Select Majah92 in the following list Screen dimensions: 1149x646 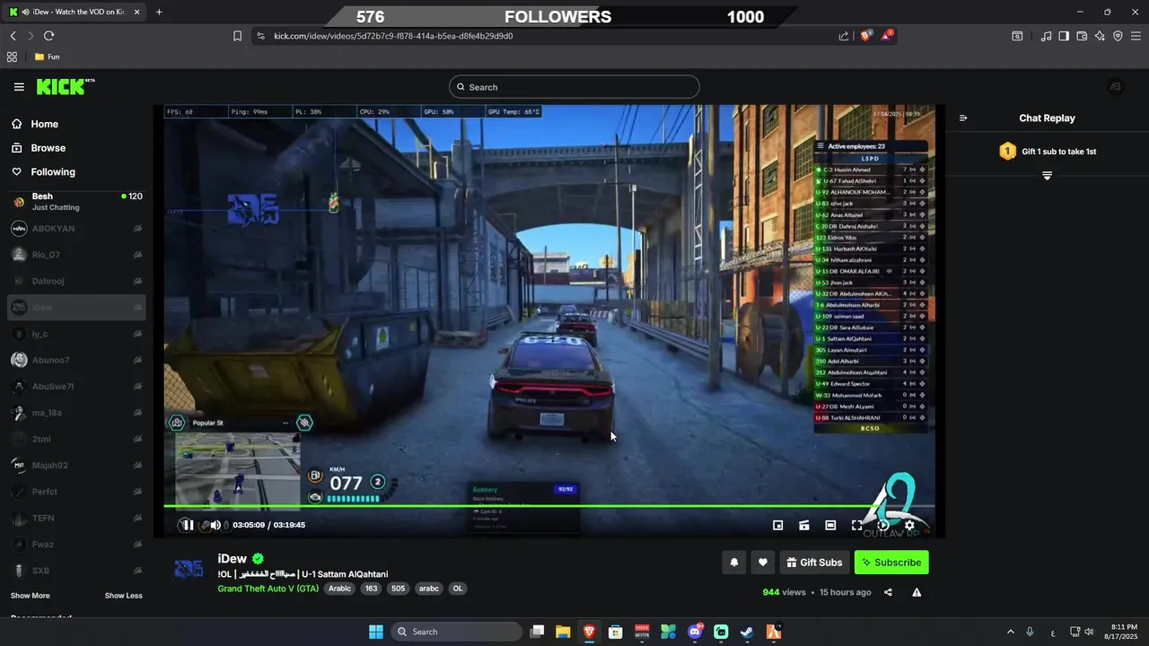pos(76,466)
